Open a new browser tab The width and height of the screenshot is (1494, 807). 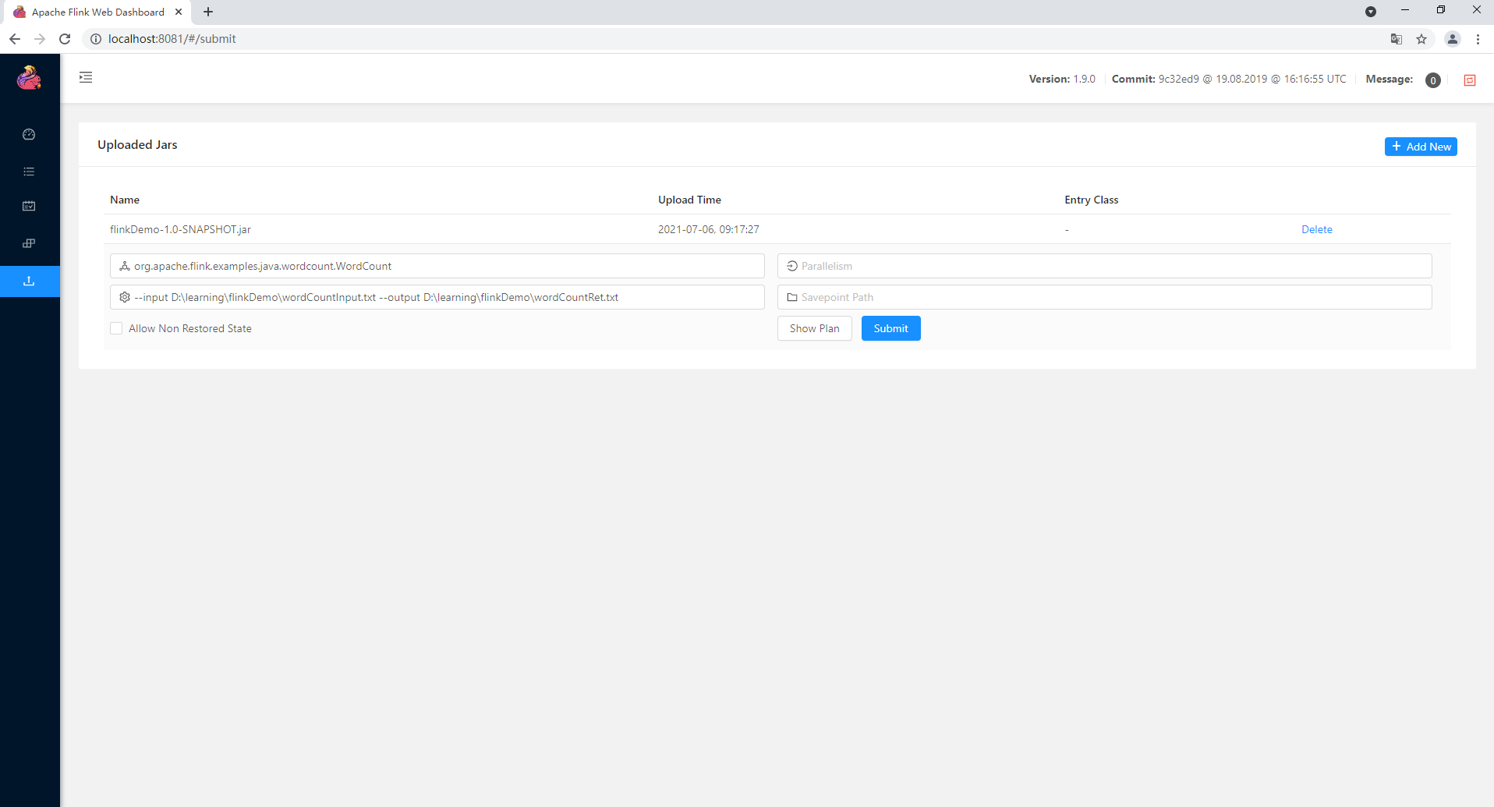(208, 12)
